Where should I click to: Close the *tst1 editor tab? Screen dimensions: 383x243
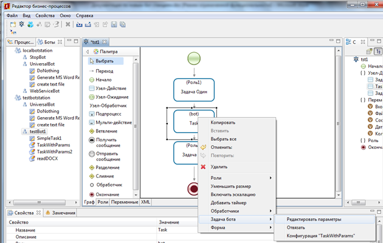click(x=105, y=42)
